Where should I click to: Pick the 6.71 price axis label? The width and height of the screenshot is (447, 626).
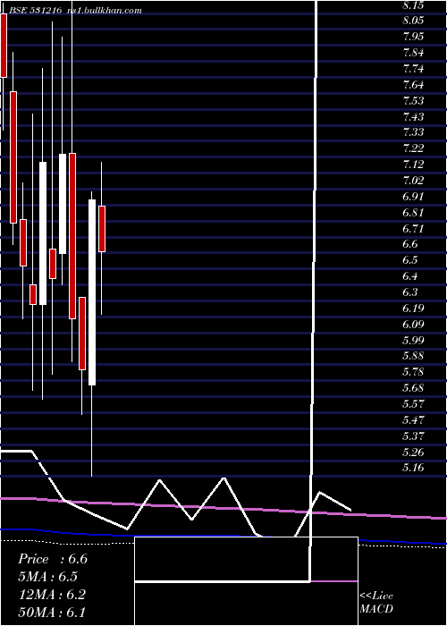pyautogui.click(x=413, y=228)
